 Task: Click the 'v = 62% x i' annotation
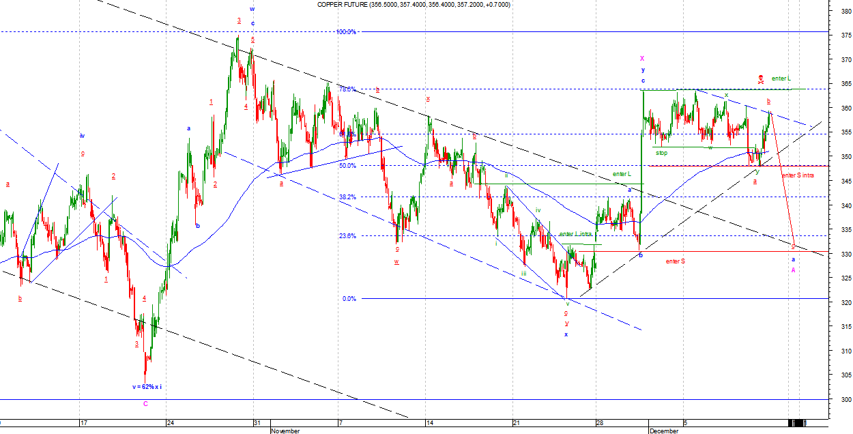click(147, 387)
